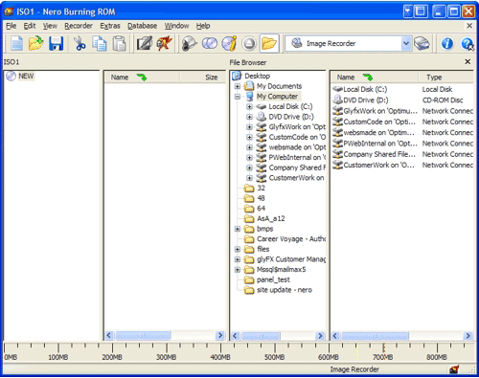Open the Help menu

[203, 26]
